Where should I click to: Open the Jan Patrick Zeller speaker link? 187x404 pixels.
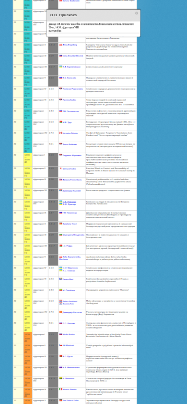pos(70,401)
